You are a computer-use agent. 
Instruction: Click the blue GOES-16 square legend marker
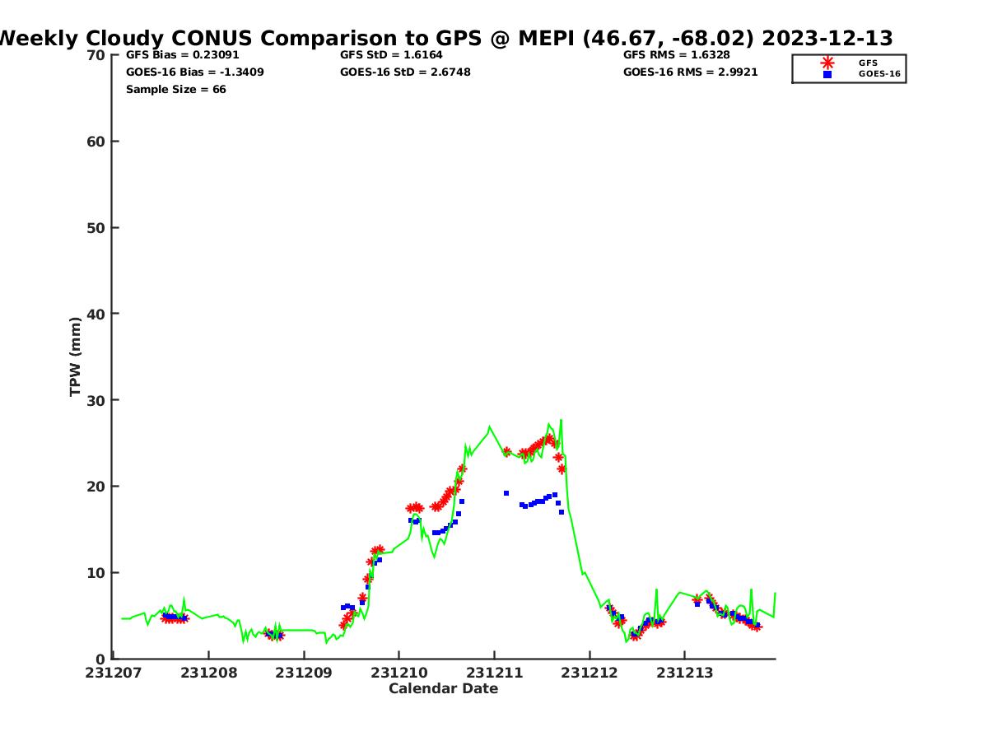point(827,74)
